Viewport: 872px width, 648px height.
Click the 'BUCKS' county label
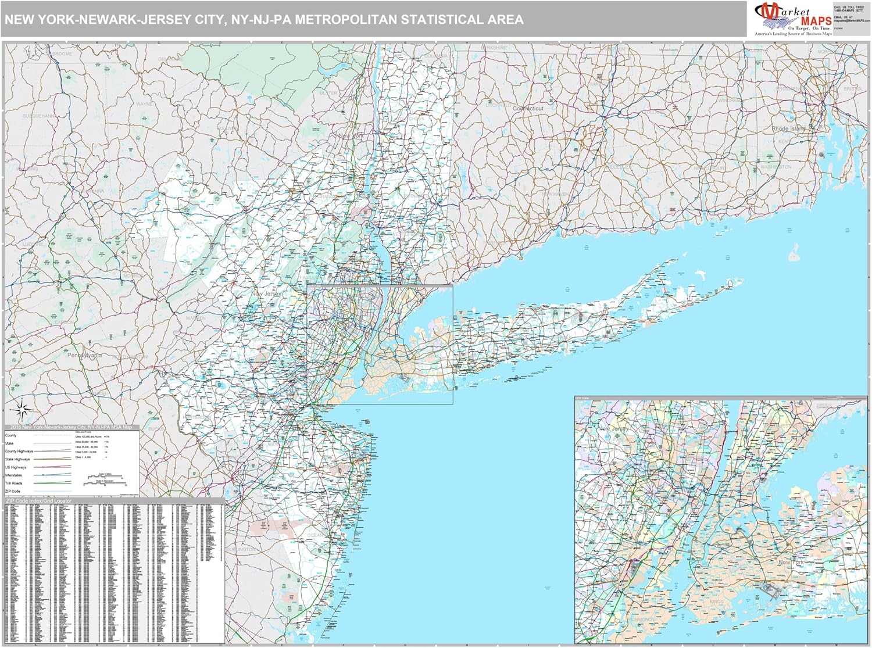click(156, 429)
